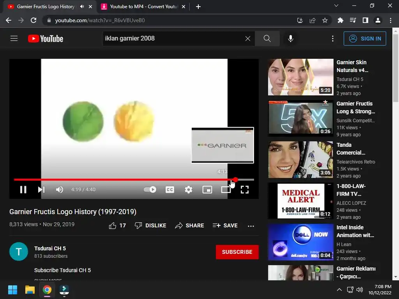Open 1-800-LAW-FIRM TV video title
The width and height of the screenshot is (399, 299).
[351, 190]
